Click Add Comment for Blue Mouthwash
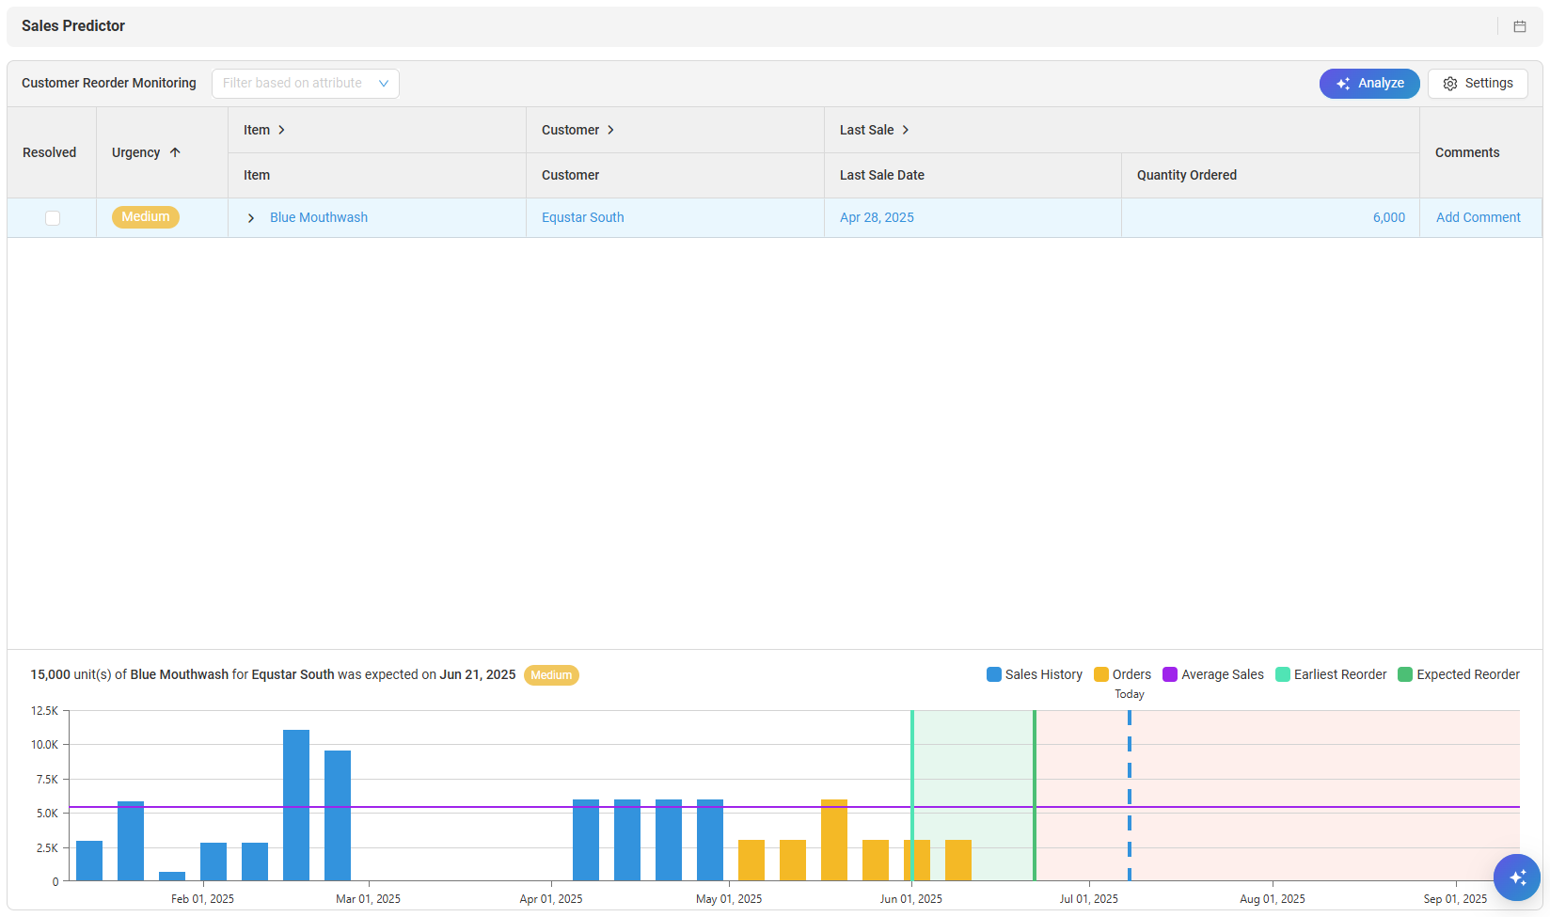Image resolution: width=1550 pixels, height=917 pixels. point(1479,217)
